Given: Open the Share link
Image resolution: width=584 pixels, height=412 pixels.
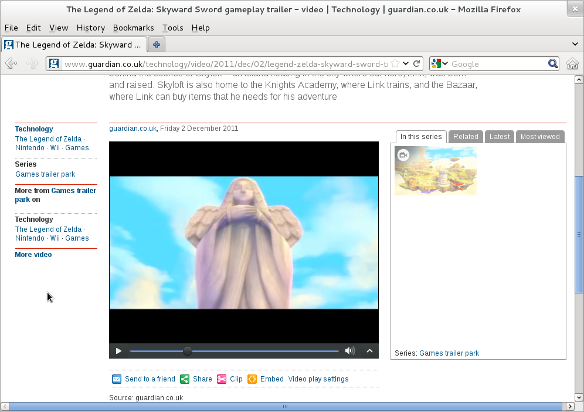Looking at the screenshot, I should pos(202,379).
